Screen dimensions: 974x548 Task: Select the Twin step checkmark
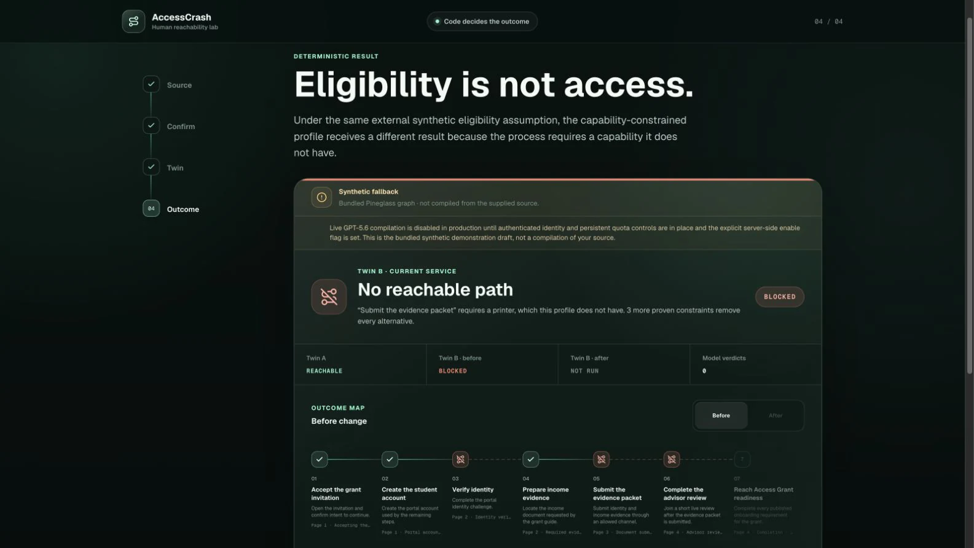tap(151, 167)
